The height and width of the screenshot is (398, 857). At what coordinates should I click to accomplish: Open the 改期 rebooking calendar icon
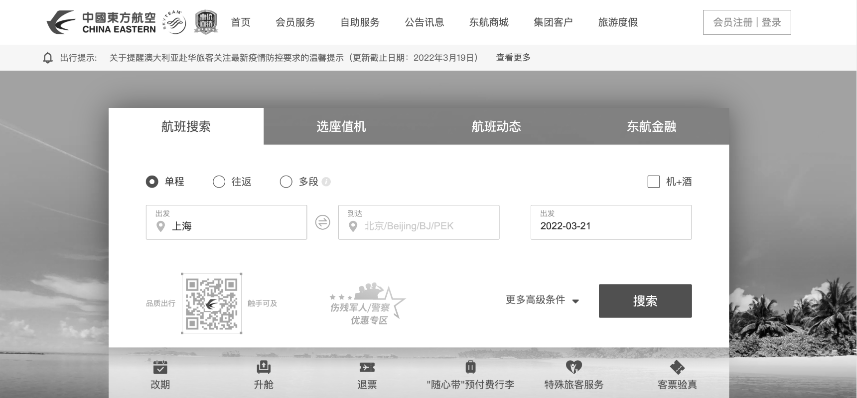160,367
